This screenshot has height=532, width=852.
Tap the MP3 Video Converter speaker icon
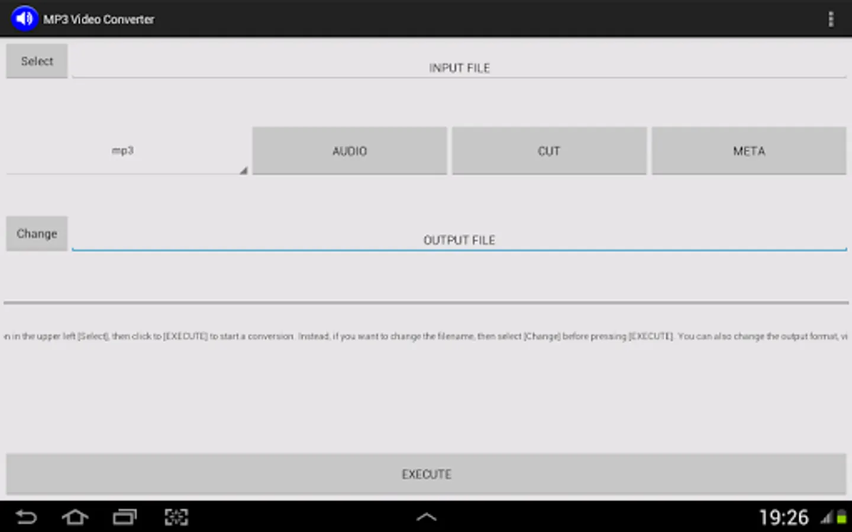24,19
